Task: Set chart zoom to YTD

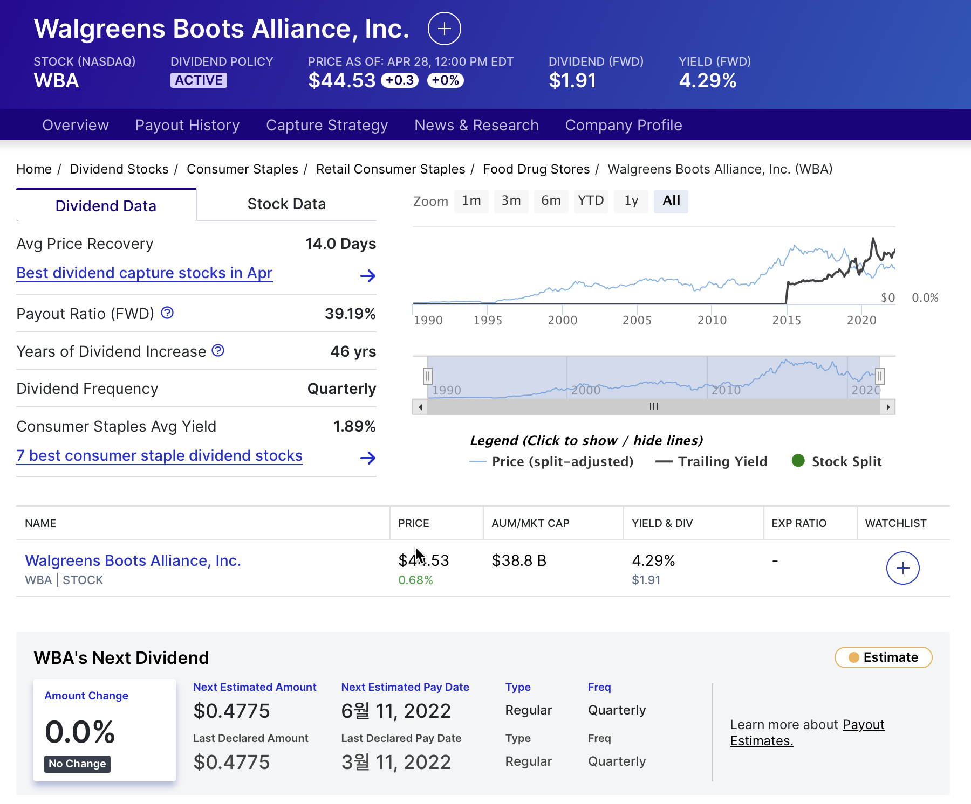Action: coord(591,200)
